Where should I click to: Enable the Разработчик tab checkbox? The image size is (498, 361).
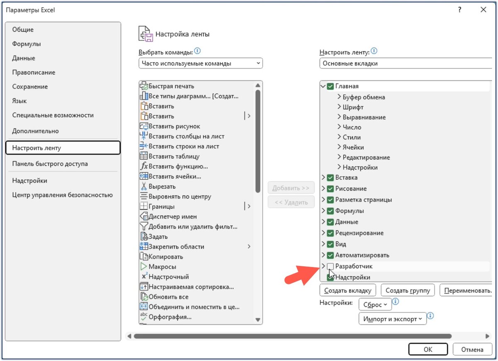click(330, 266)
